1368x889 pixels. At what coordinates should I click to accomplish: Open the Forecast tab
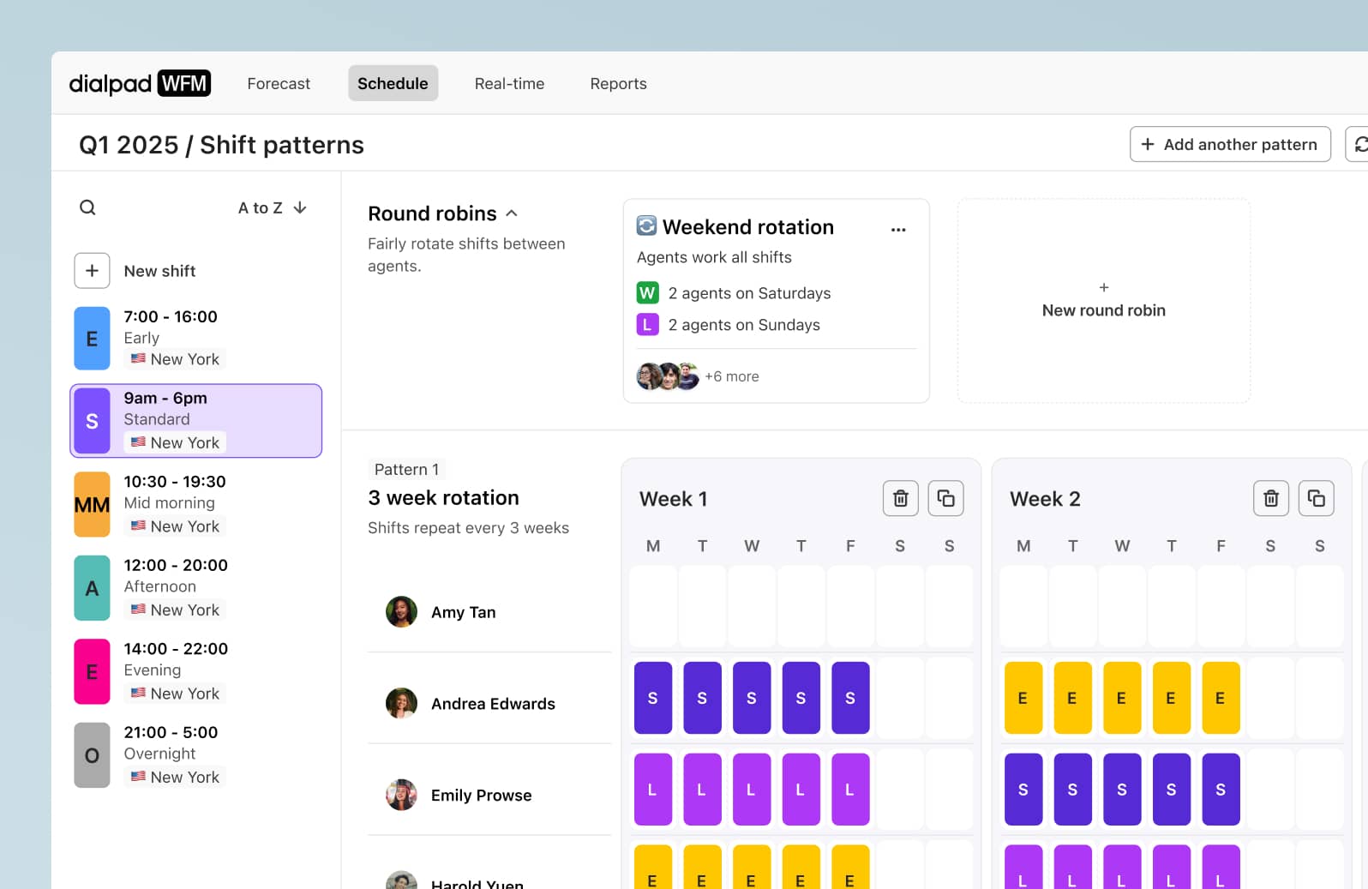[x=279, y=83]
